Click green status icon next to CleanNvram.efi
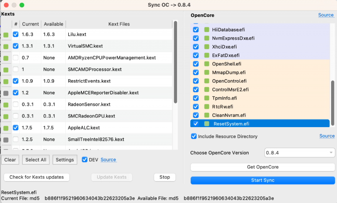Viewport: 337px width, 203px height. [x=207, y=115]
